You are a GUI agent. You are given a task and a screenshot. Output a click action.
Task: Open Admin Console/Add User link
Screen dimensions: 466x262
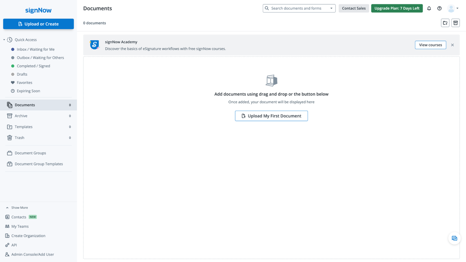pos(32,254)
